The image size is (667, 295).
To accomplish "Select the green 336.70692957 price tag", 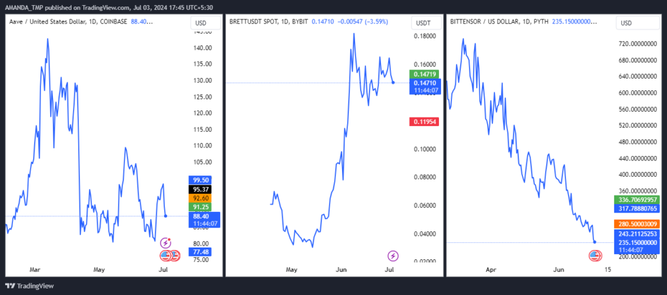I will click(637, 199).
